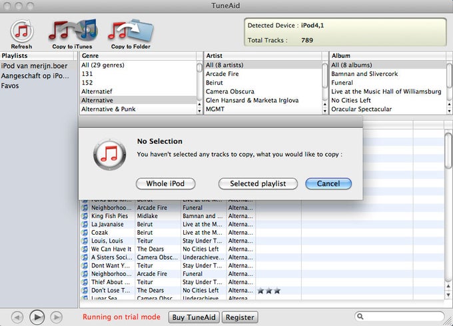
Task: Choose Whole iPod in the dialog
Action: pos(165,183)
